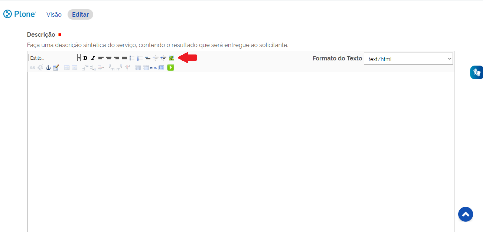Select the Editar tab
This screenshot has height=232, width=492.
pos(80,14)
